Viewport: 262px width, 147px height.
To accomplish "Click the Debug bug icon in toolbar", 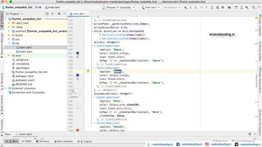I will [x=191, y=7].
